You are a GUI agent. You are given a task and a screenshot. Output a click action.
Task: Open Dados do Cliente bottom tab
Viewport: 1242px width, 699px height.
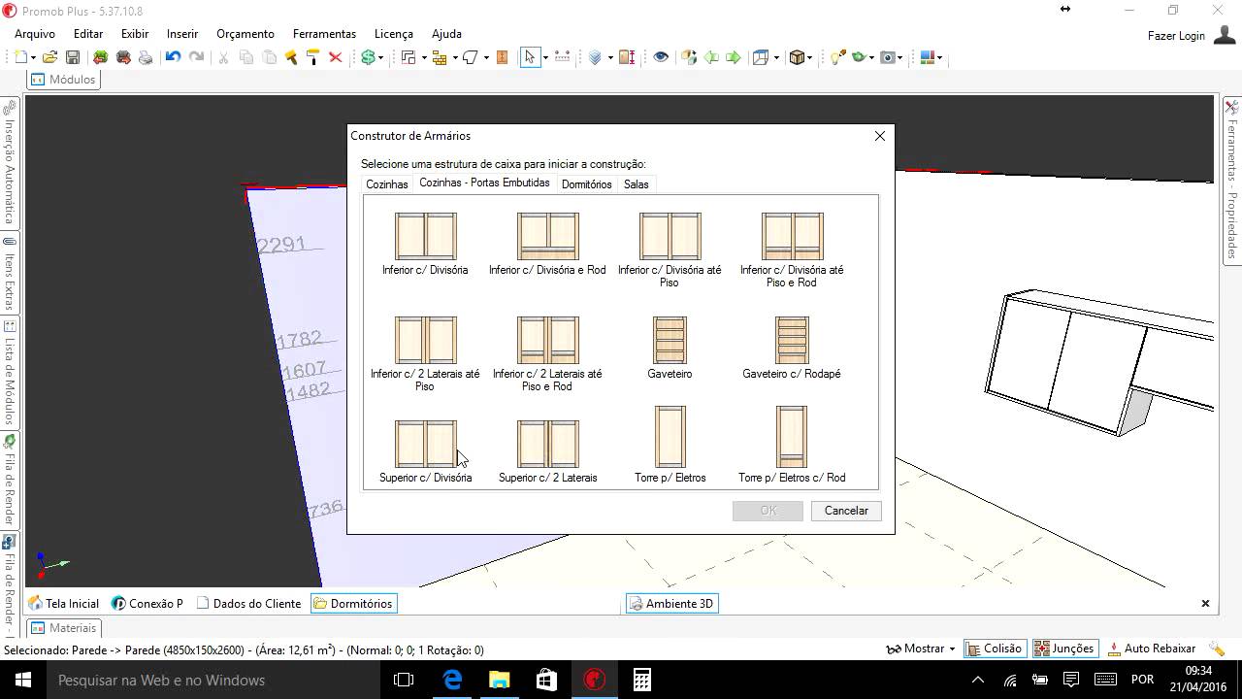coord(248,604)
